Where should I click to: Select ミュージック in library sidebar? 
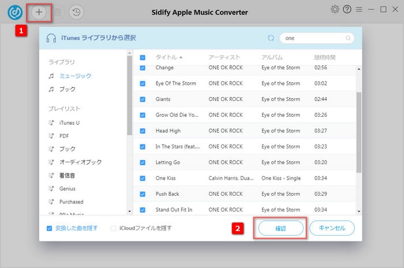75,76
